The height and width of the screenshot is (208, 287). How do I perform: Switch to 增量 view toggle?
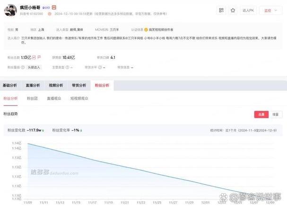(x=276, y=114)
